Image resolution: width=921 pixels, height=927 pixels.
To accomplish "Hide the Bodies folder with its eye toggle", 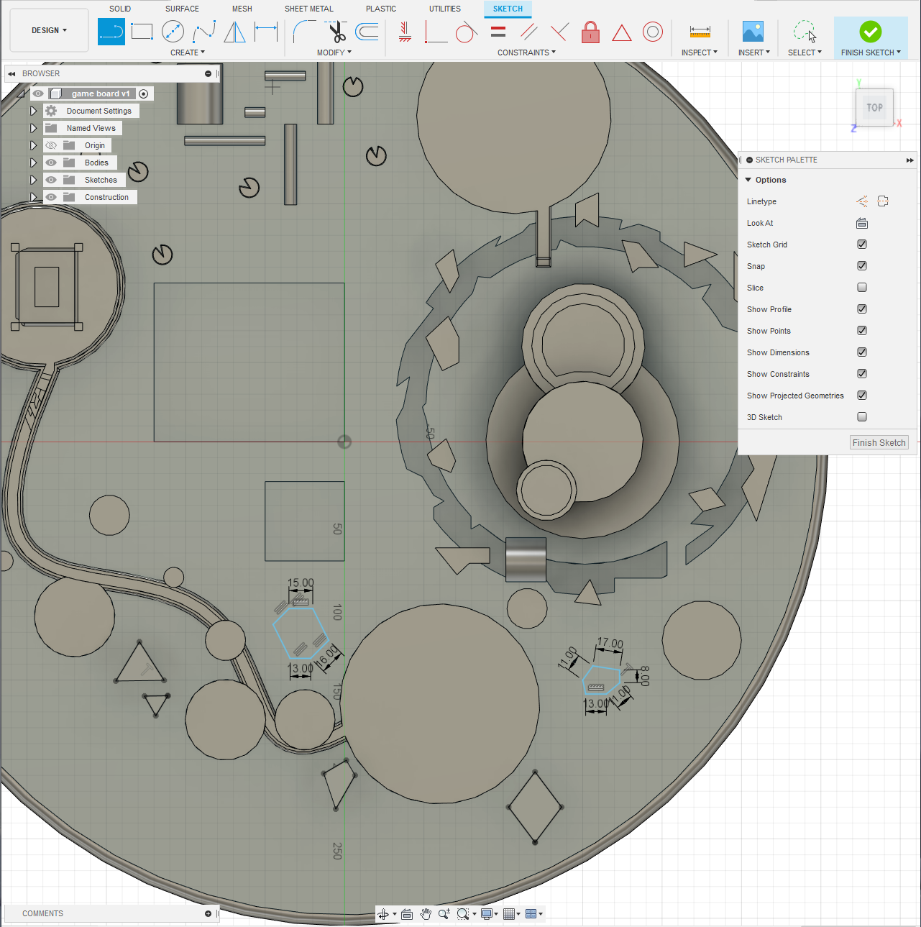I will point(50,163).
